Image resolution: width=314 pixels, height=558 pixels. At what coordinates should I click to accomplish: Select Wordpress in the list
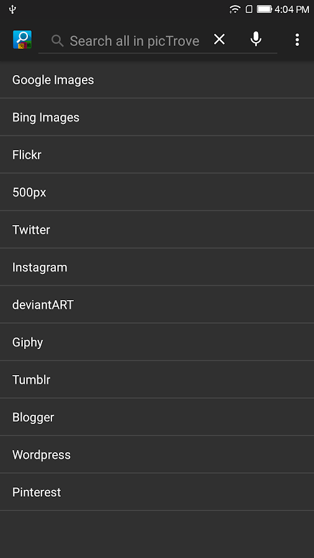157,454
